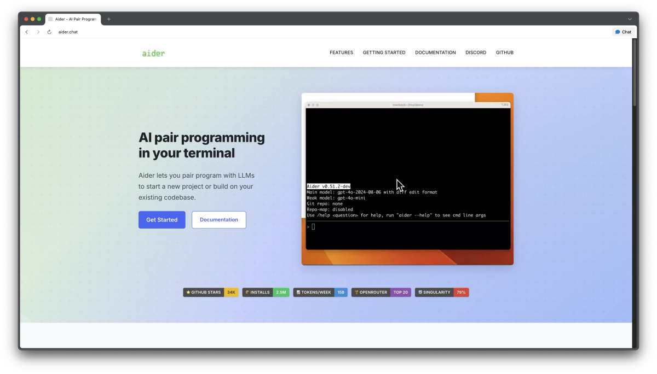Click the browser back arrow
Viewport: 657px width, 374px height.
tap(26, 32)
